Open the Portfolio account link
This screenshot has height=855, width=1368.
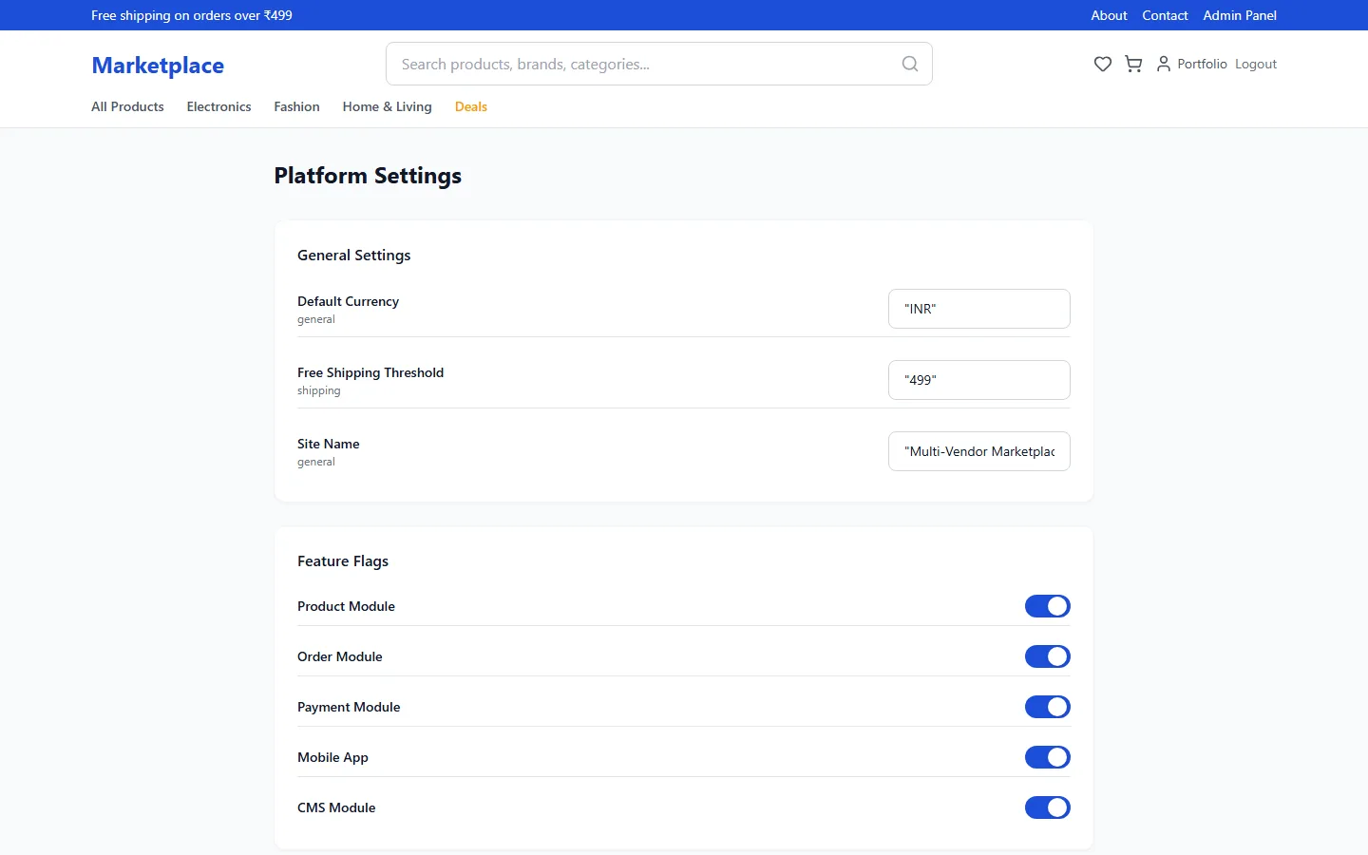pyautogui.click(x=1202, y=64)
